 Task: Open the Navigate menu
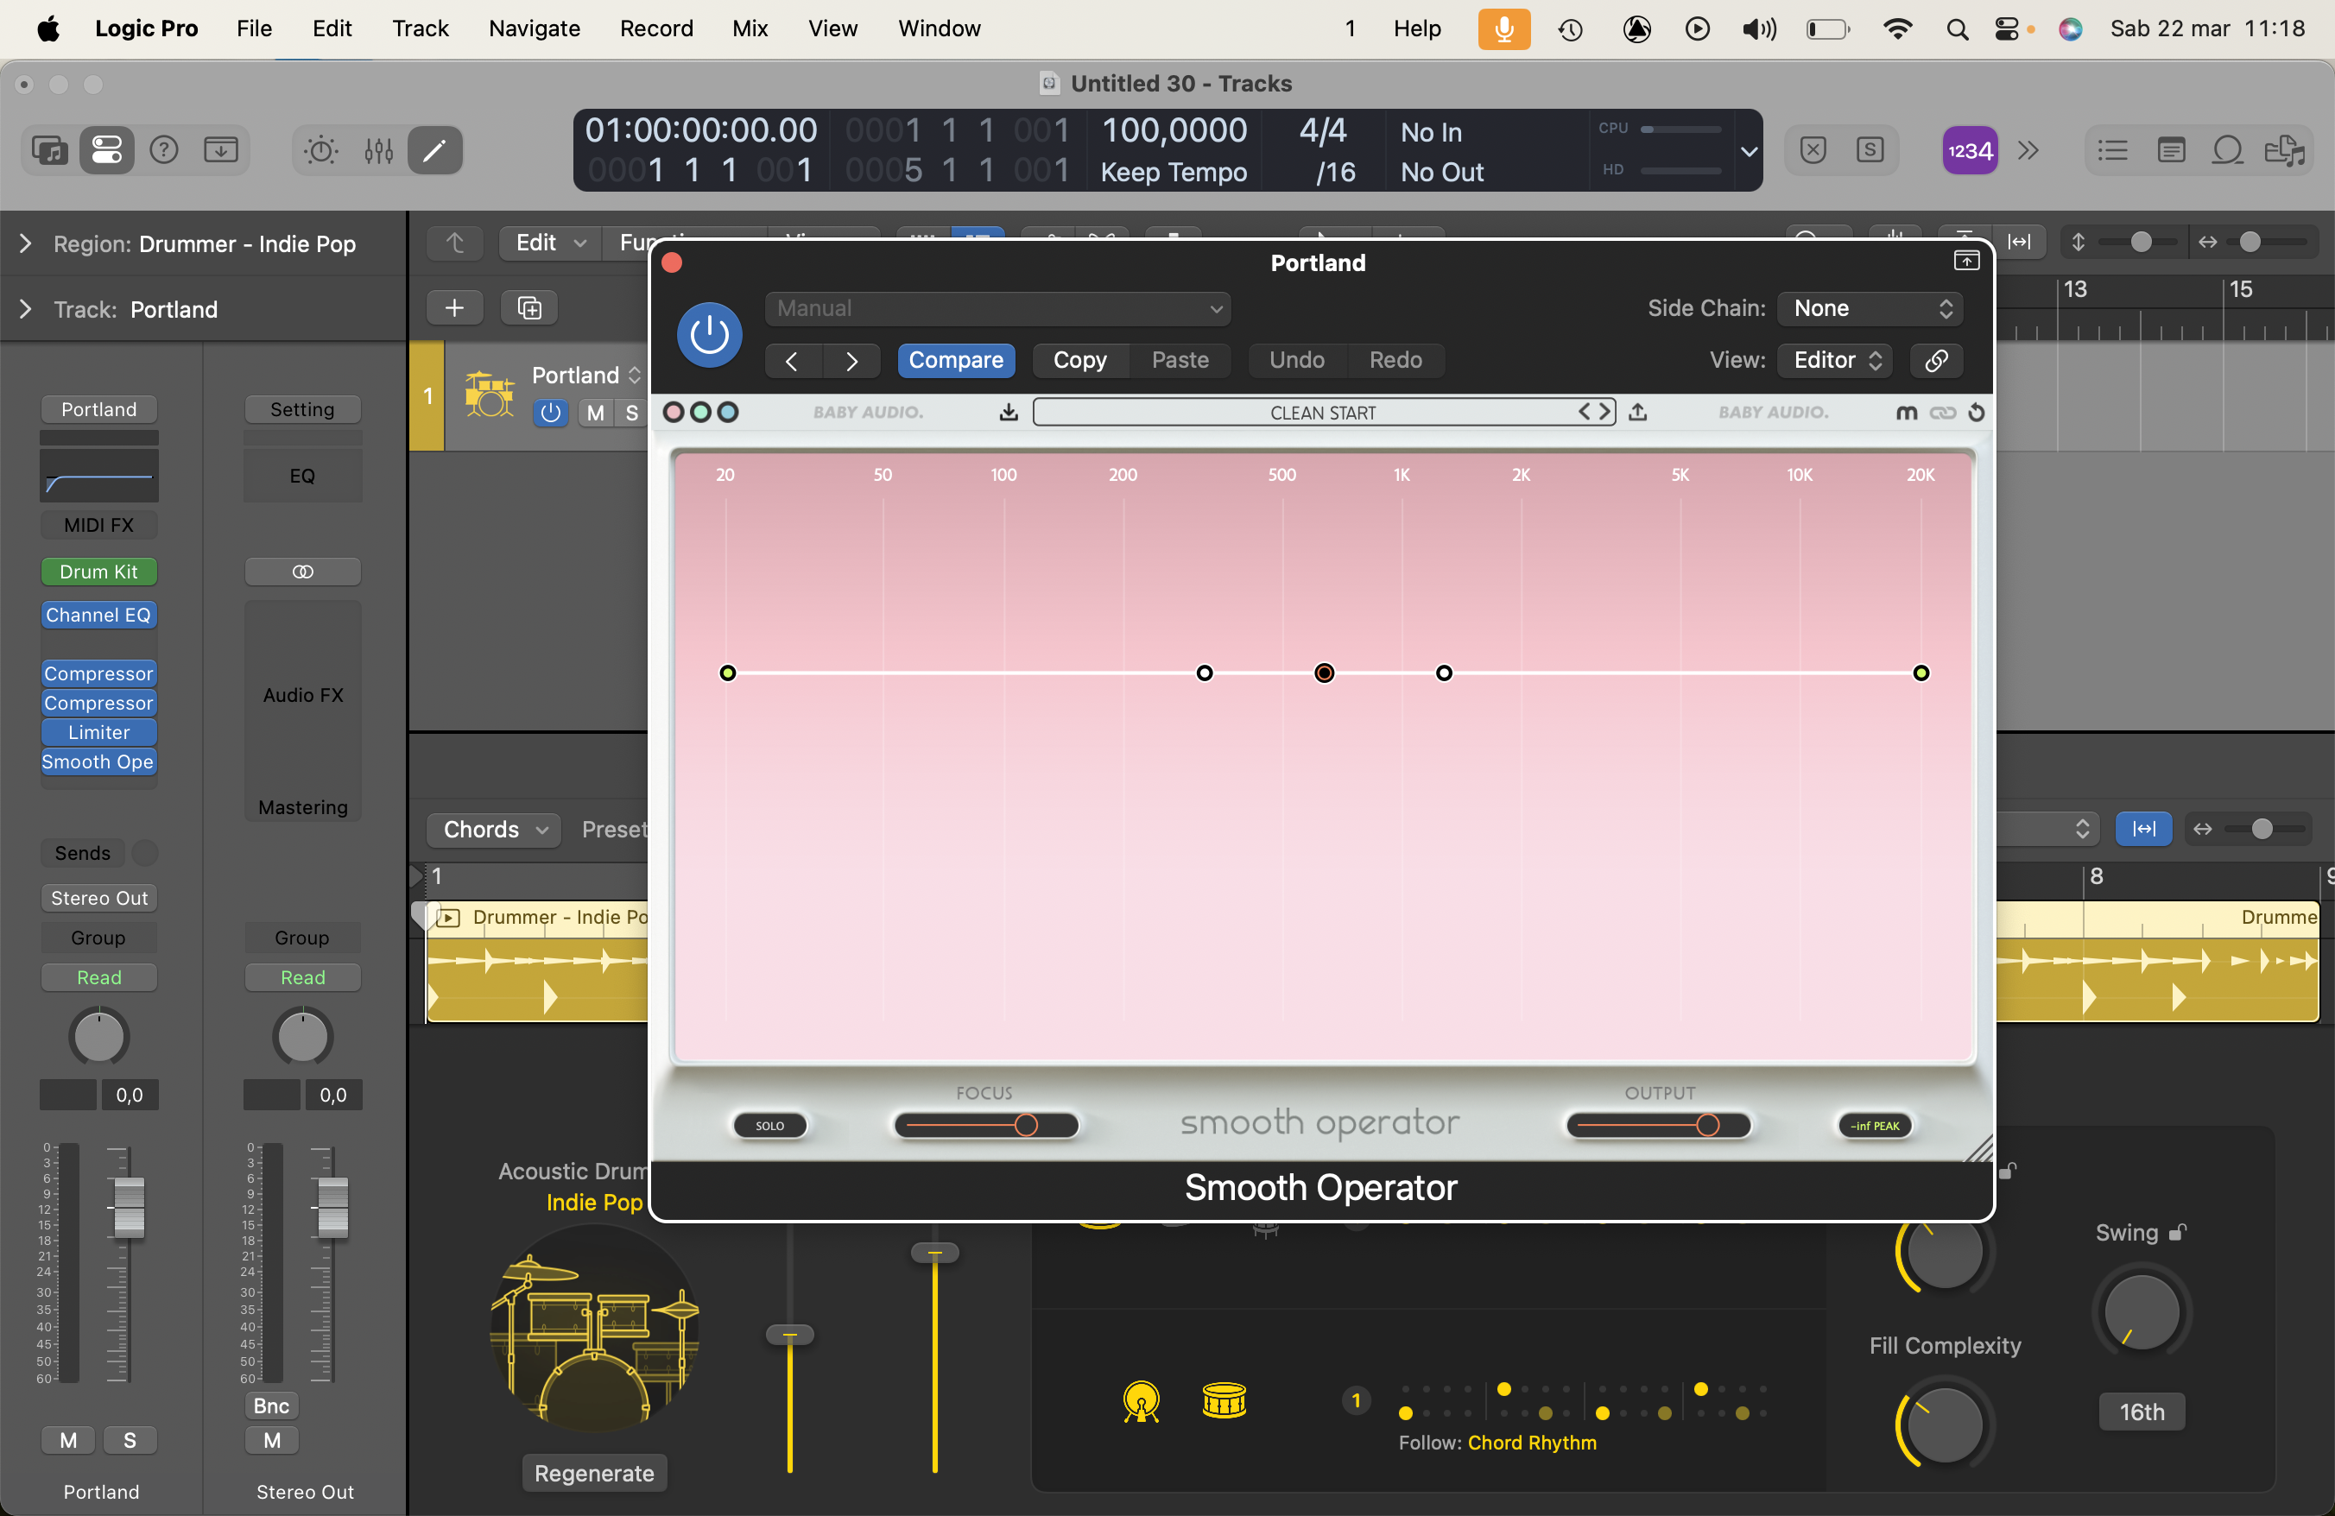tap(535, 28)
